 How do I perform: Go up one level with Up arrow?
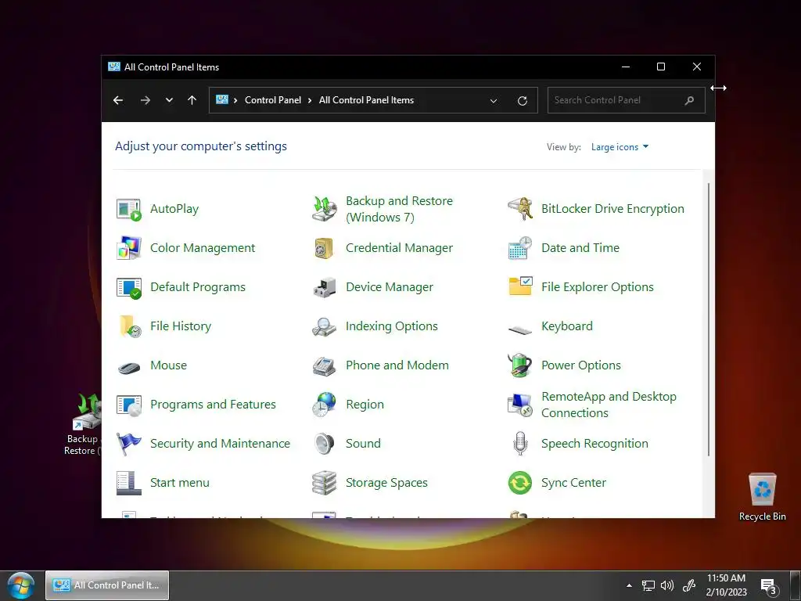192,100
